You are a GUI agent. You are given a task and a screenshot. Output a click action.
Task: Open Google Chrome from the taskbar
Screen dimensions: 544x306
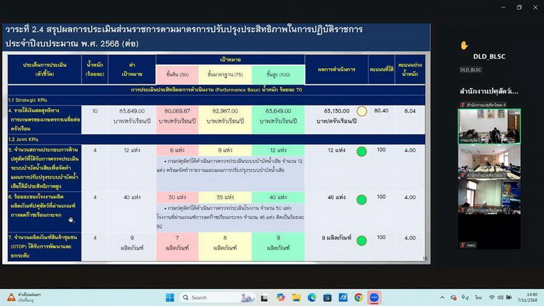tap(358, 297)
